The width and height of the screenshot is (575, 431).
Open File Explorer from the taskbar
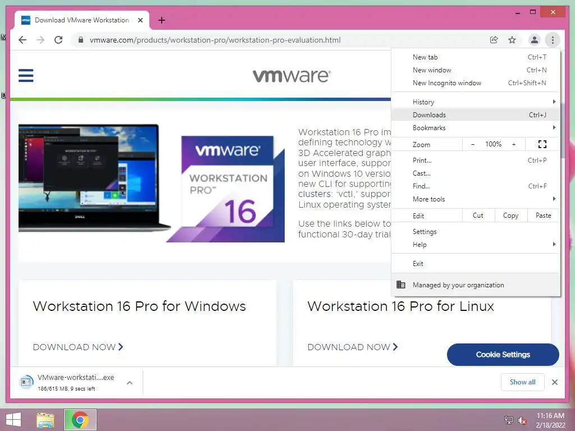[45, 420]
